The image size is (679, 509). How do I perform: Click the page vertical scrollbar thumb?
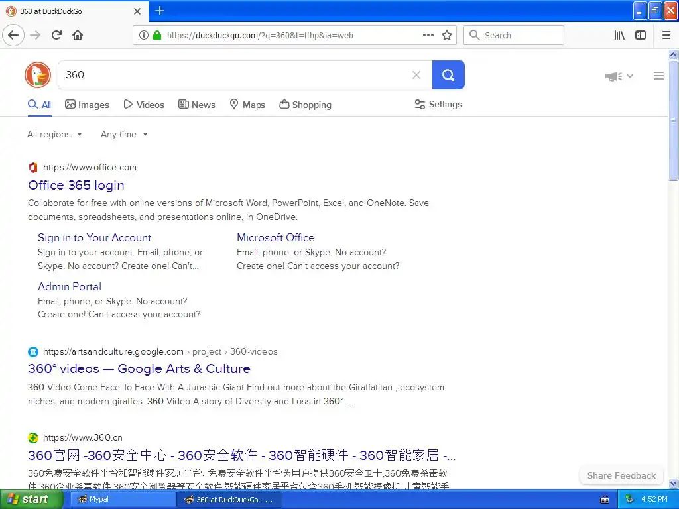[x=673, y=120]
